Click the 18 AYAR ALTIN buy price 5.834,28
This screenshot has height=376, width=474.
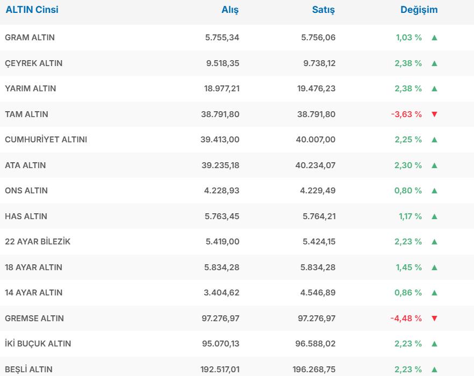[222, 267]
